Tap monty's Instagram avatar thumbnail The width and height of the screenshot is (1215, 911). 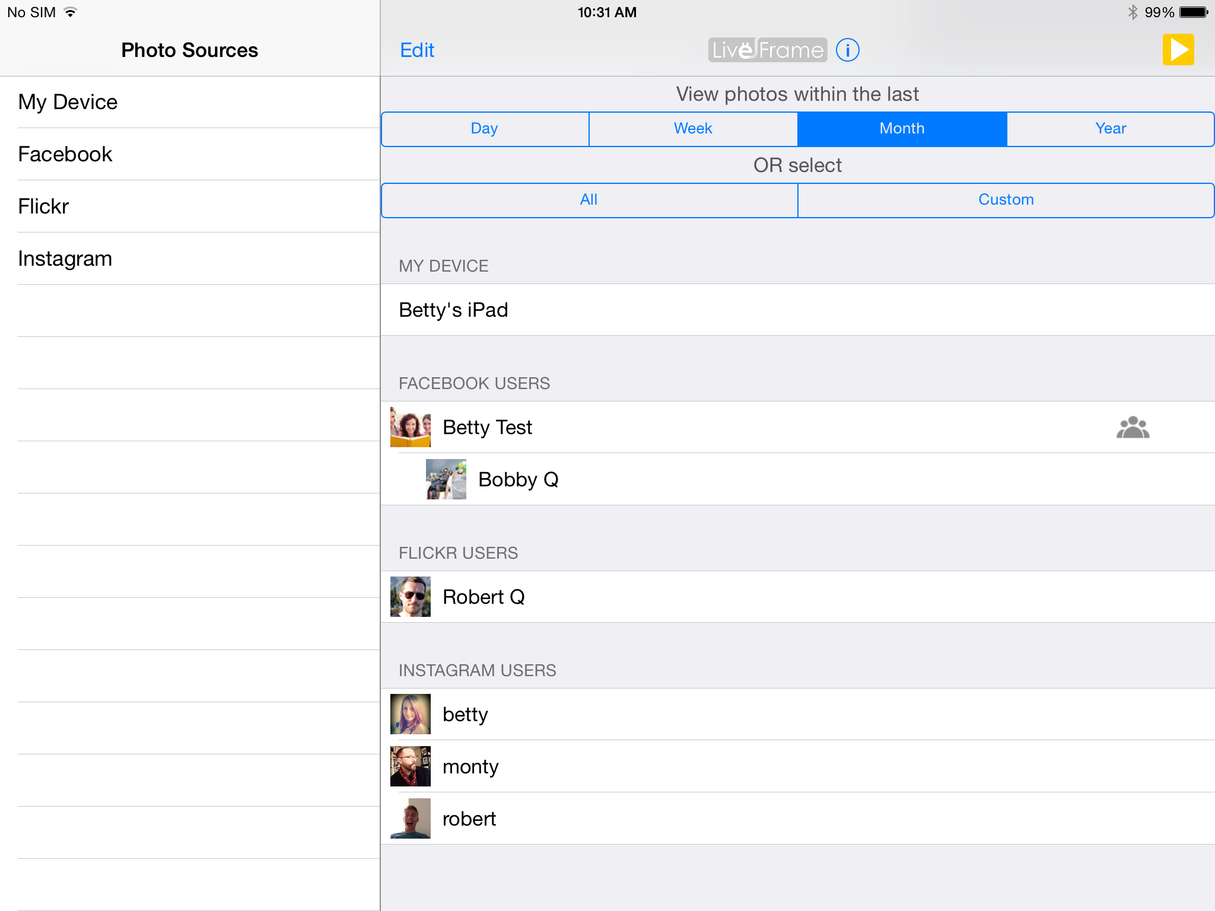click(411, 766)
